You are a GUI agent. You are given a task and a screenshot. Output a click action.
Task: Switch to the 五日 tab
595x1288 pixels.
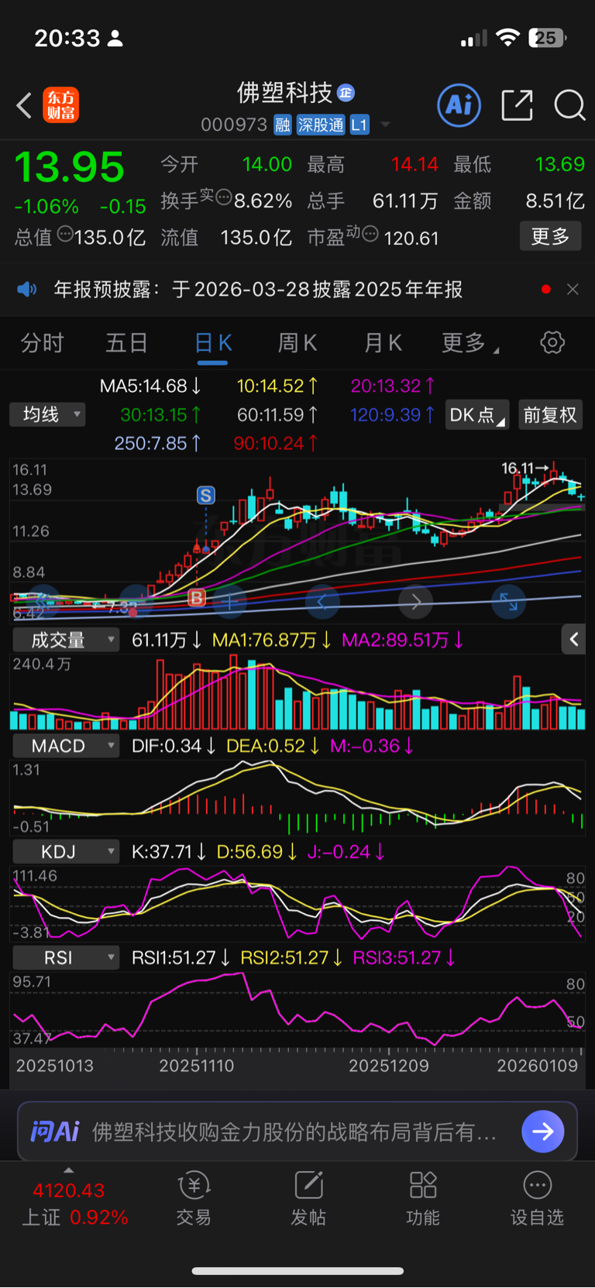[126, 342]
